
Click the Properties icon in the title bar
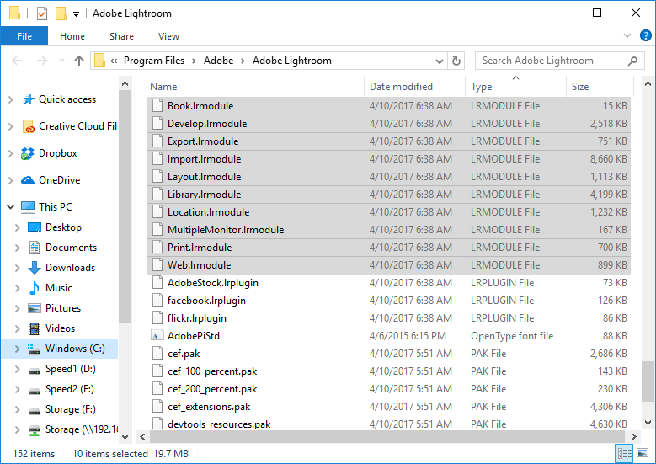42,13
